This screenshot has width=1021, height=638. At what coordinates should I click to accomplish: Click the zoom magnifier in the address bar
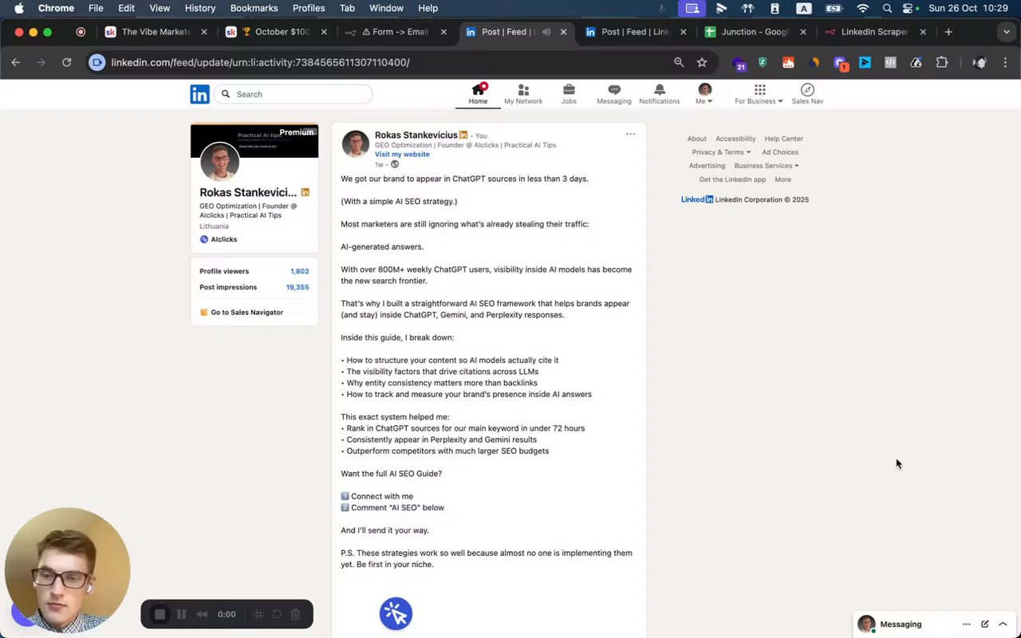(679, 62)
